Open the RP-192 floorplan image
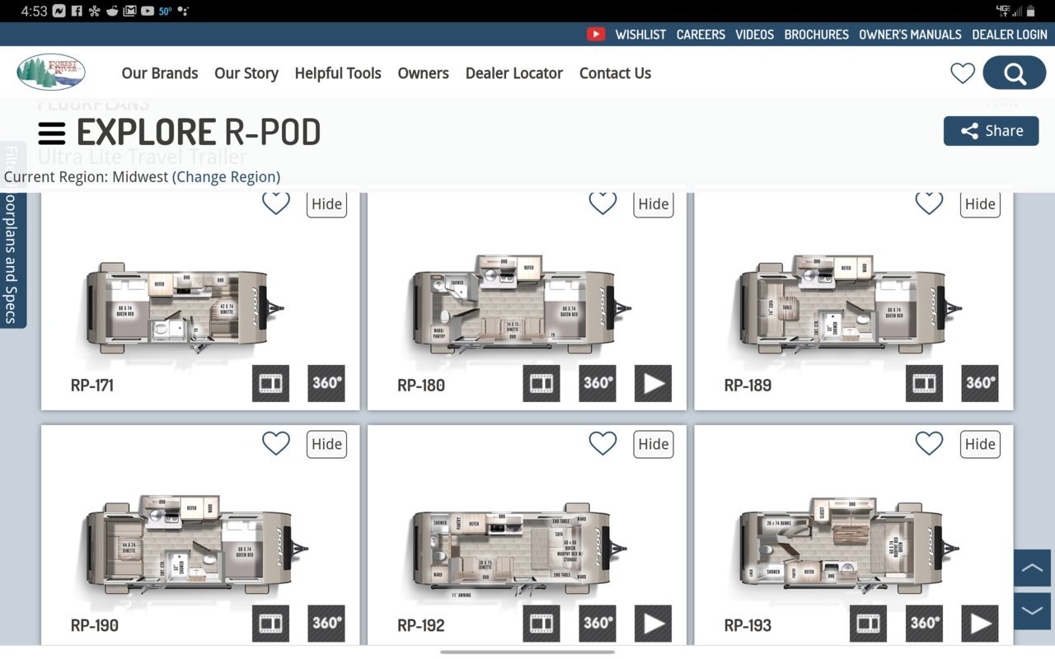Image resolution: width=1055 pixels, height=659 pixels. coord(521,550)
